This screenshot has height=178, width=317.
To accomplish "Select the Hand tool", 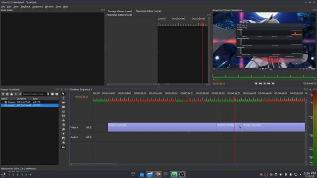I will tap(63, 125).
